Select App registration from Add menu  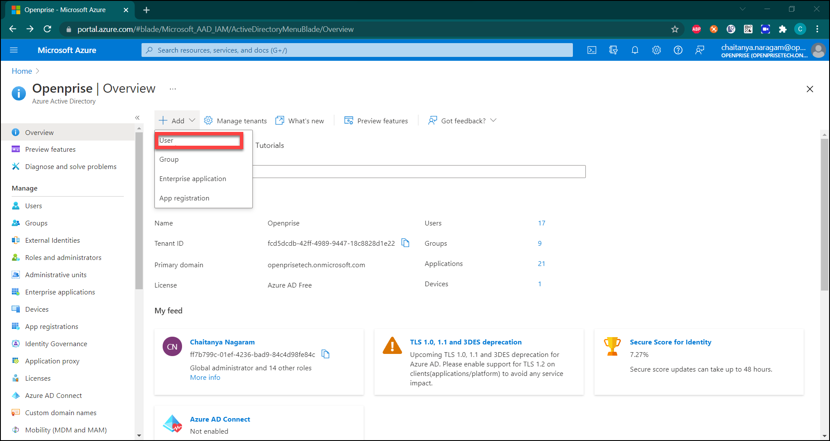point(203,198)
